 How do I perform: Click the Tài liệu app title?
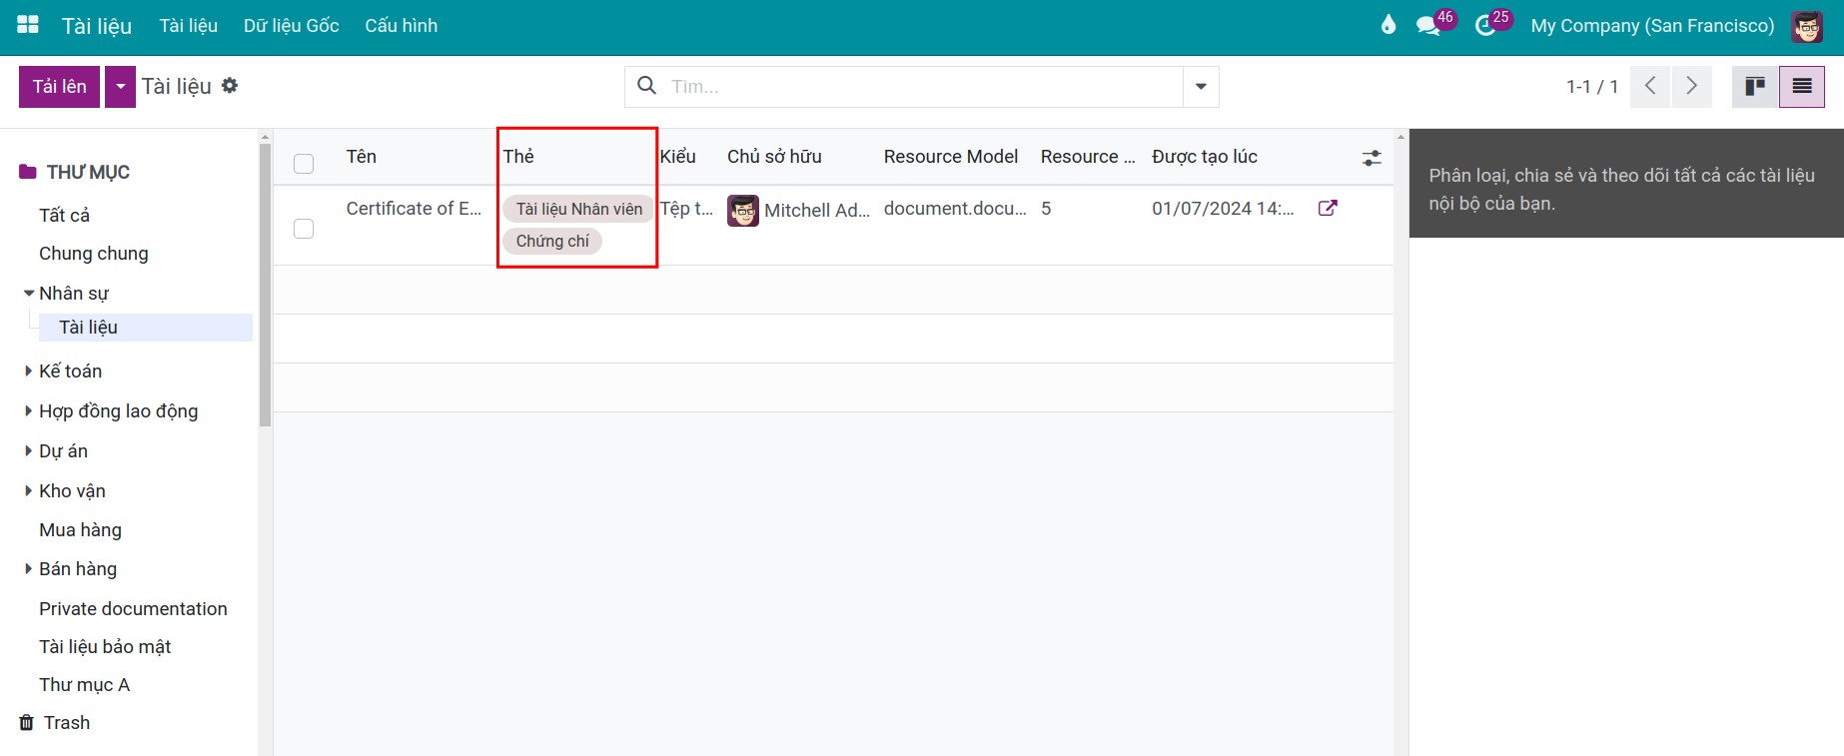point(97,26)
